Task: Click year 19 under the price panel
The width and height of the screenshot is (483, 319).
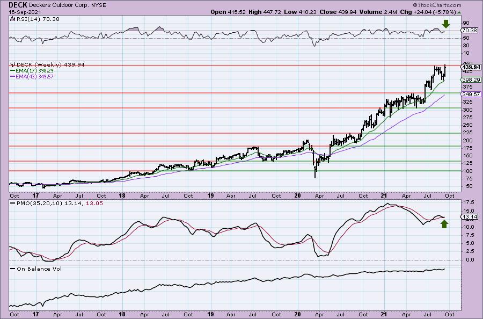Action: (x=210, y=195)
